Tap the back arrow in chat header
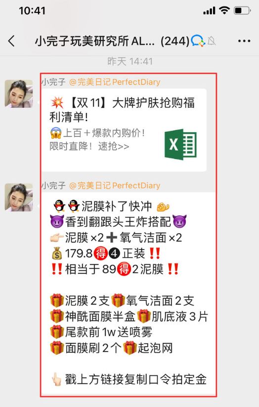 (x=11, y=41)
